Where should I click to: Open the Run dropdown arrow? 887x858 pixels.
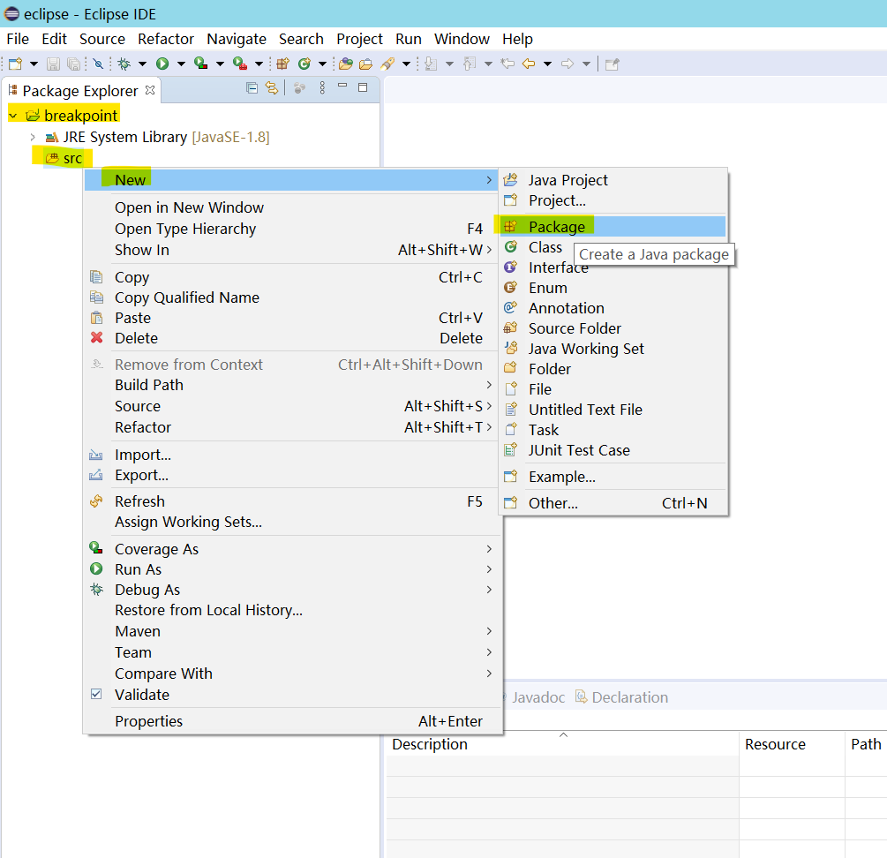pyautogui.click(x=181, y=64)
